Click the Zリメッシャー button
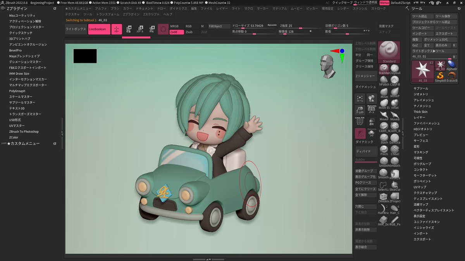The width and height of the screenshot is (465, 261). [x=366, y=76]
